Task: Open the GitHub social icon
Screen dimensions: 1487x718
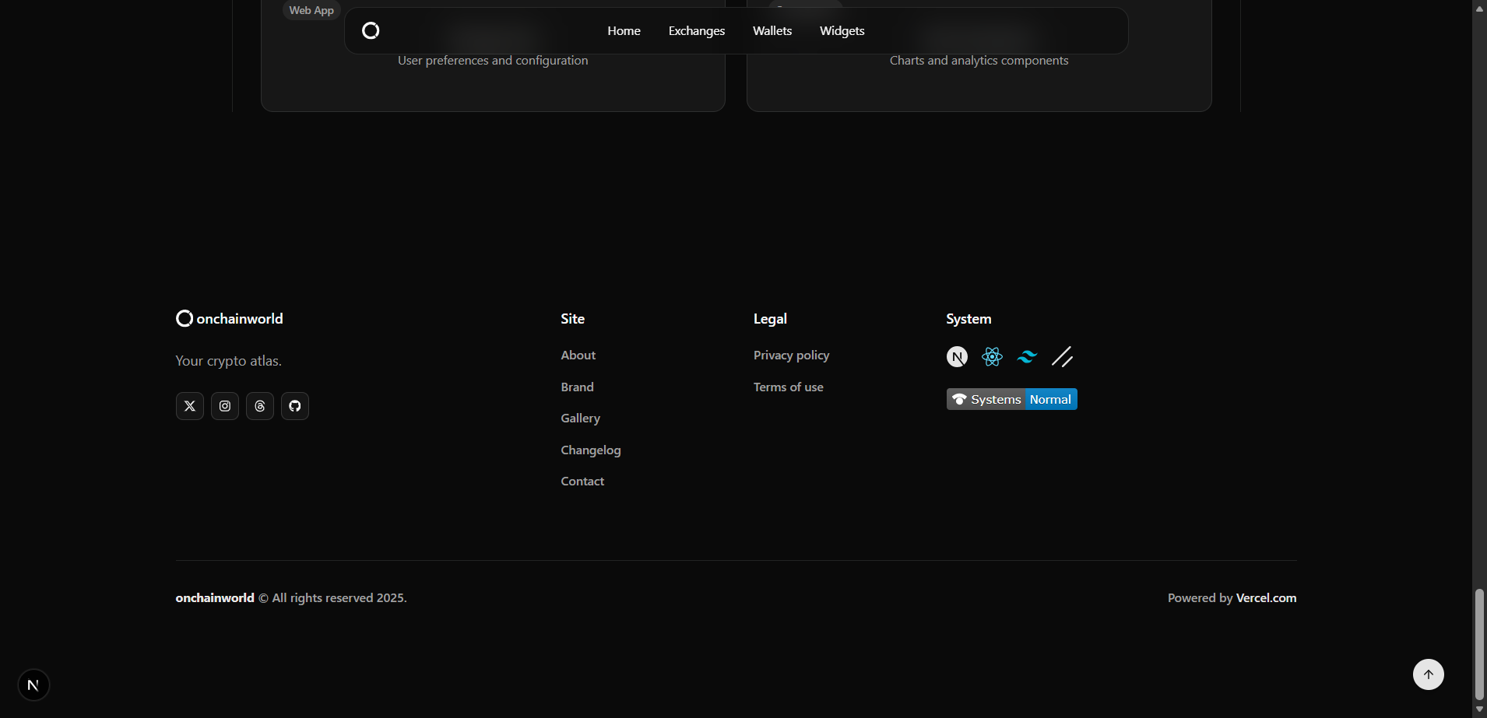Action: pyautogui.click(x=294, y=406)
